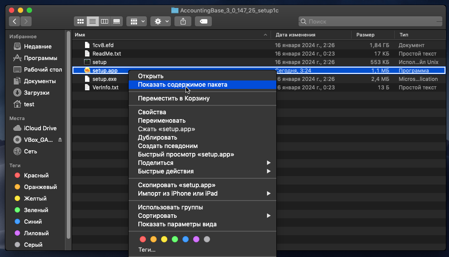
Task: Sort by the Размер column header
Action: (373, 35)
